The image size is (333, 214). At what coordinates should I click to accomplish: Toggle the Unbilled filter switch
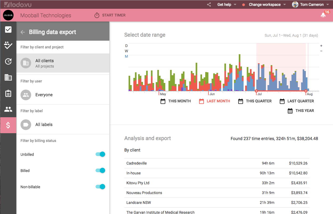(100, 154)
